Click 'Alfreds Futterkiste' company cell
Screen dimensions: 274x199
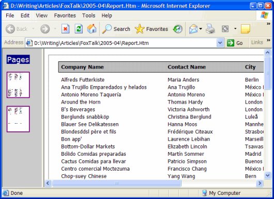click(x=83, y=80)
